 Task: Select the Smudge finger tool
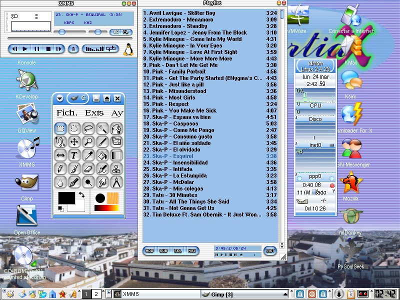tap(102, 182)
